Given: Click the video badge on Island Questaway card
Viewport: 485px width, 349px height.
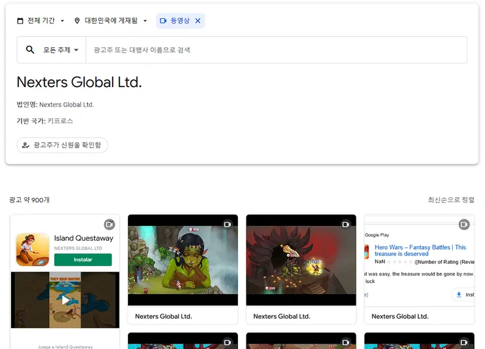Looking at the screenshot, I should 109,225.
